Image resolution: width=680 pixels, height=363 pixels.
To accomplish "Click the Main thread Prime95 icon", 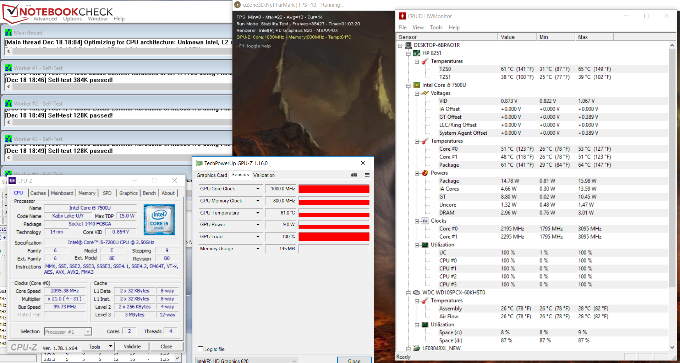I will pos(9,33).
